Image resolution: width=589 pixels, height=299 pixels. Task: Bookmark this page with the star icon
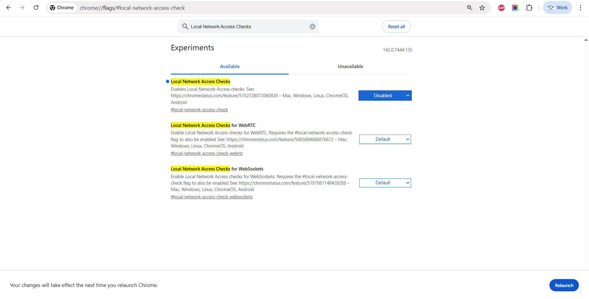pyautogui.click(x=482, y=8)
